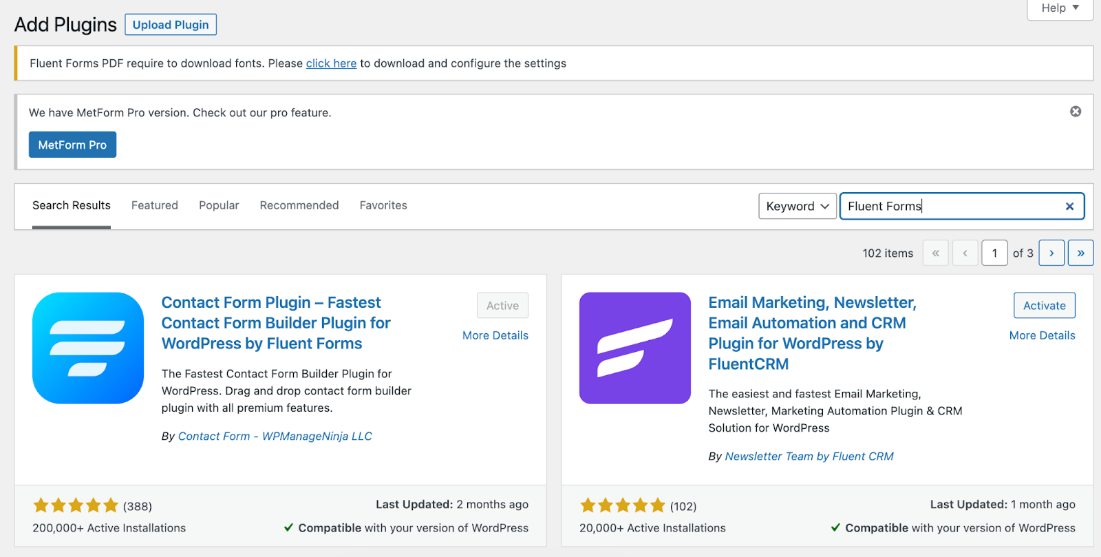Open the Help dropdown panel

[1060, 8]
